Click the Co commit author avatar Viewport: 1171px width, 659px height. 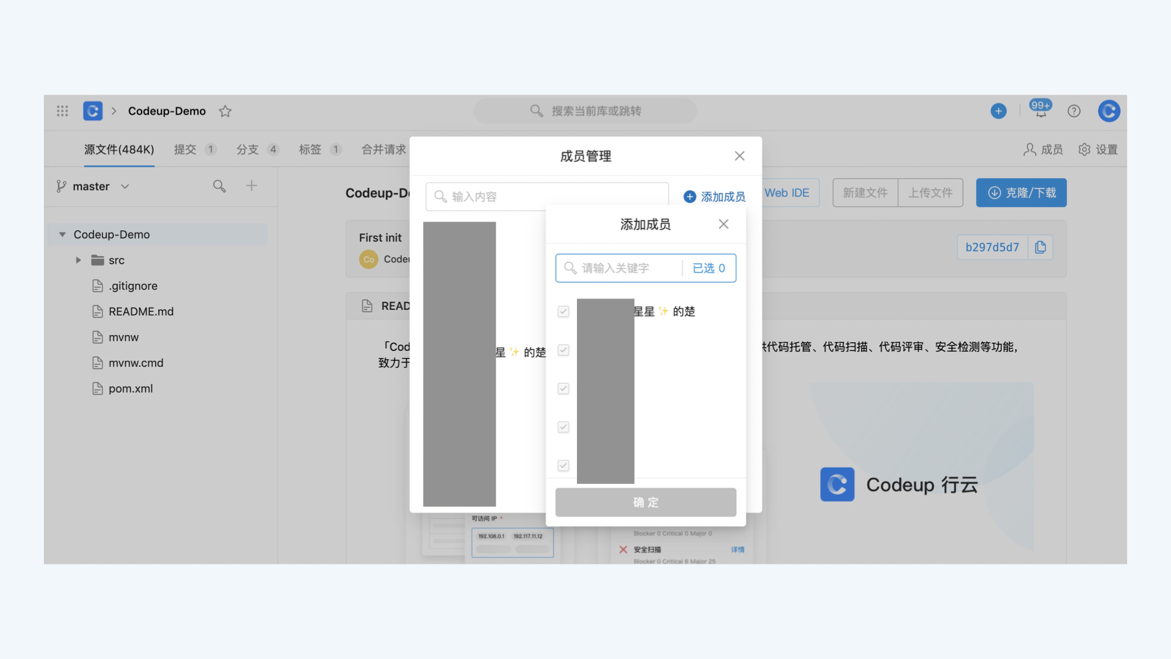click(368, 259)
